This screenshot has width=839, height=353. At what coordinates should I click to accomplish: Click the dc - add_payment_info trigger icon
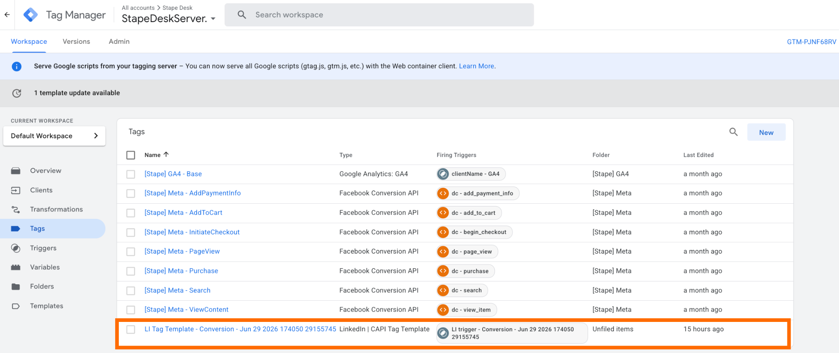coord(443,193)
